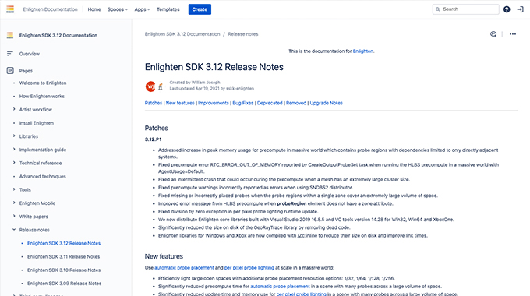Jump to Removed anchor link
This screenshot has height=296, width=530.
pos(296,103)
